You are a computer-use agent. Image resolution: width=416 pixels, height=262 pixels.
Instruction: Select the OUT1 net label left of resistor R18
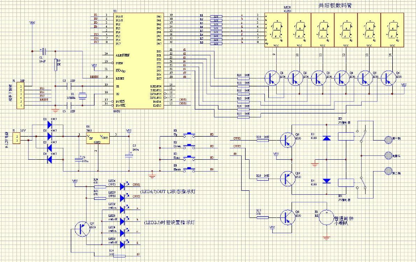[x=237, y=138]
